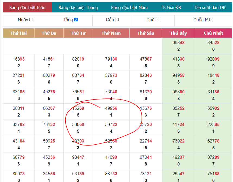Select the Thứ Sáu column header
This screenshot has width=233, height=182.
pos(146,33)
